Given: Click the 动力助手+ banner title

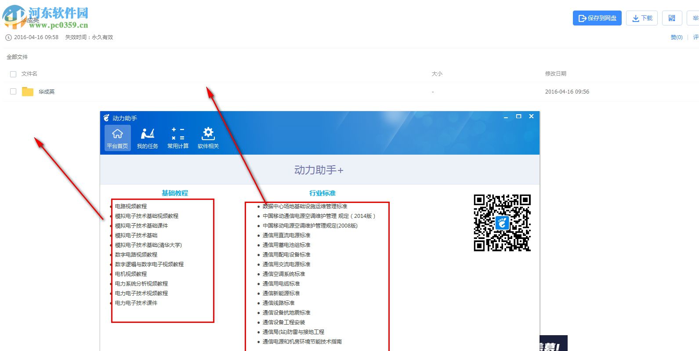Looking at the screenshot, I should pyautogui.click(x=319, y=170).
